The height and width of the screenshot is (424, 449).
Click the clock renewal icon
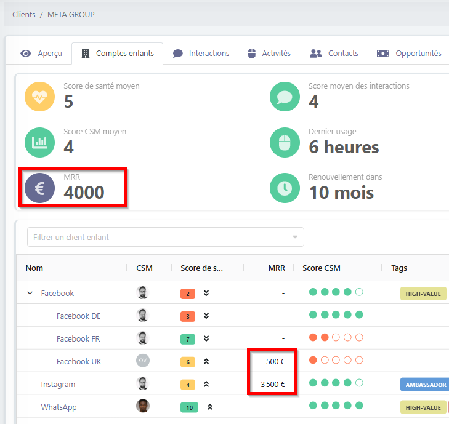285,188
